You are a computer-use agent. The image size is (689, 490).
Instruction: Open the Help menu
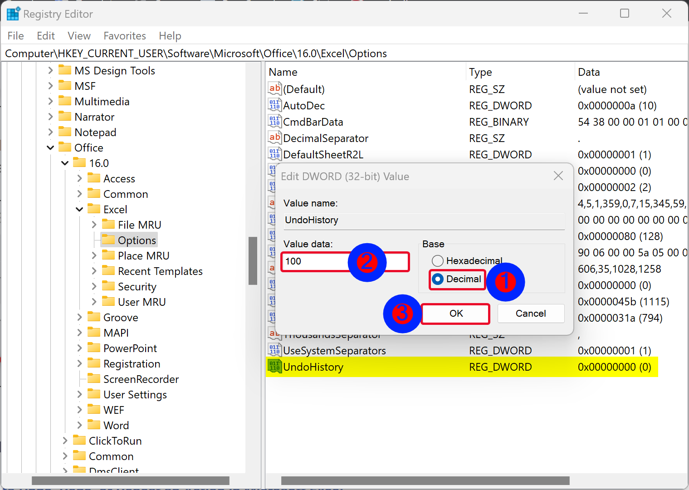(x=170, y=36)
